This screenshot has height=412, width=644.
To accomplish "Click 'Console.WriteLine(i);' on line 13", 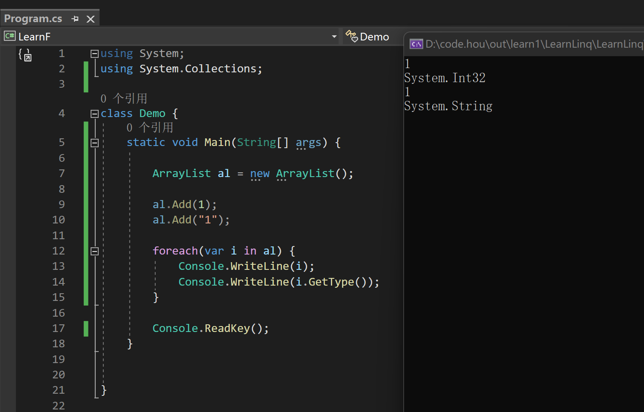I will (246, 266).
